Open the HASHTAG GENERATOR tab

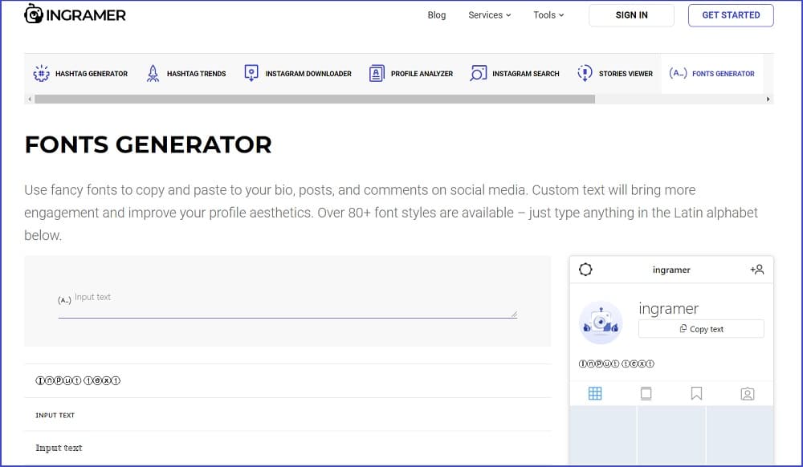80,73
